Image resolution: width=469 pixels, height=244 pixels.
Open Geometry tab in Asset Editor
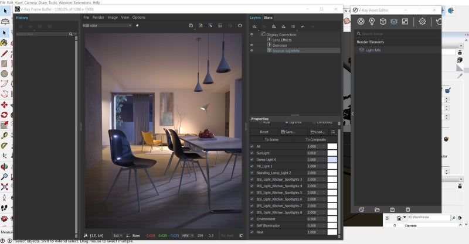pyautogui.click(x=383, y=21)
